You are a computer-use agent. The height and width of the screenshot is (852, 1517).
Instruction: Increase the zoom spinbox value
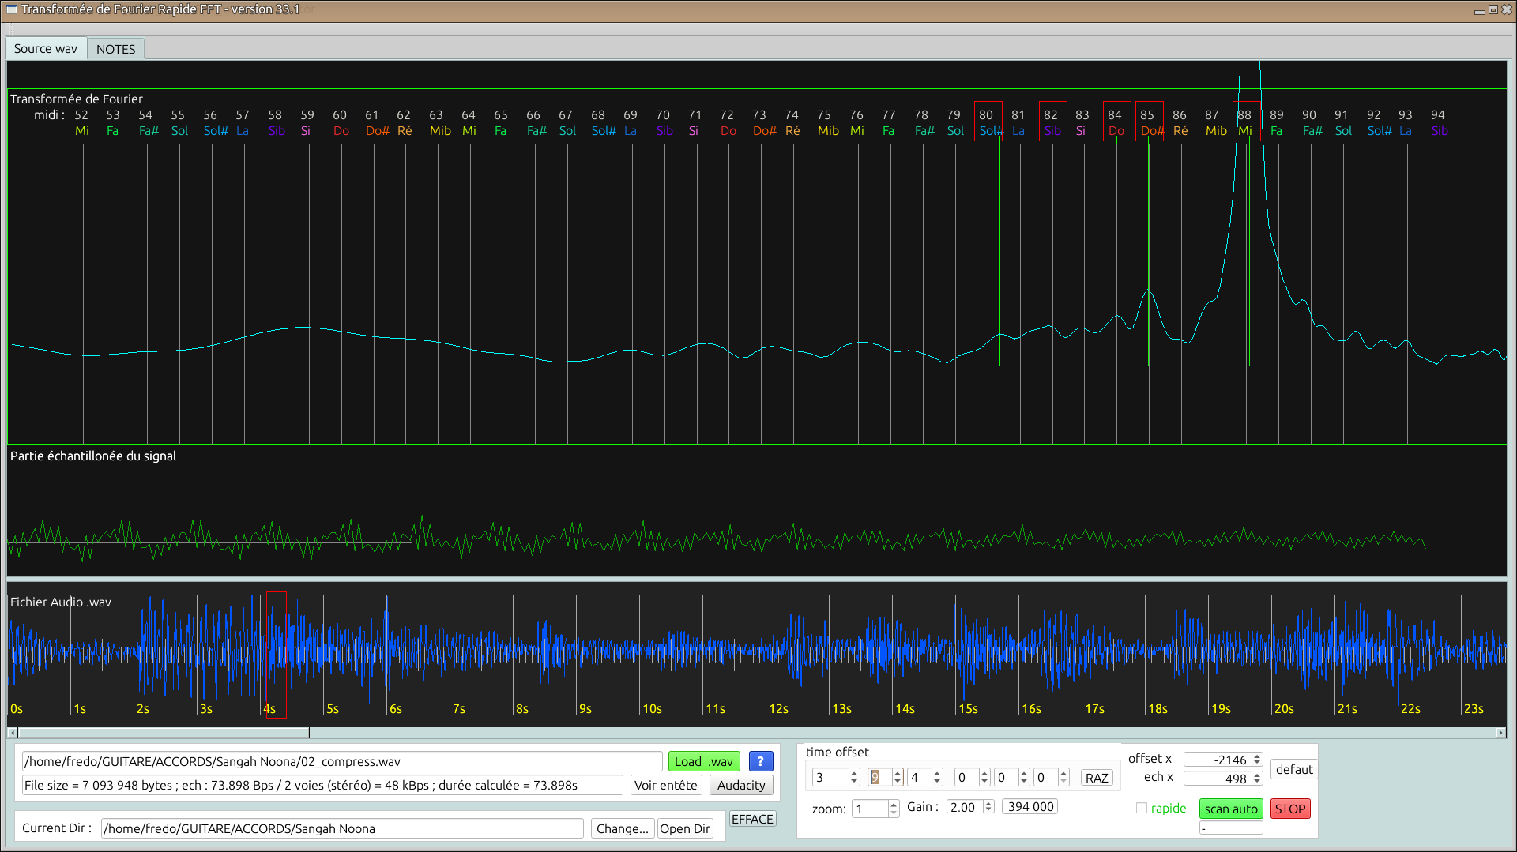(894, 804)
